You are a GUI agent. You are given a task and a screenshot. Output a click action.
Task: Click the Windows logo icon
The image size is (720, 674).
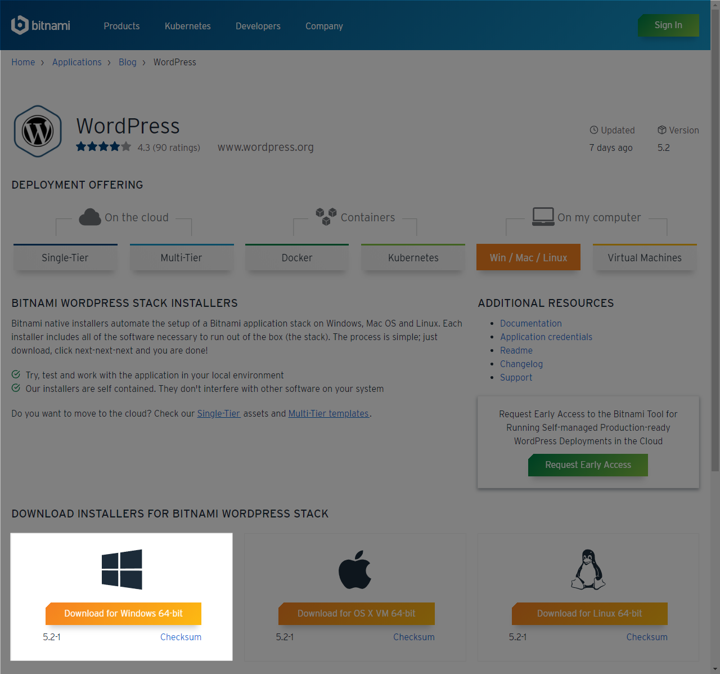tap(122, 569)
